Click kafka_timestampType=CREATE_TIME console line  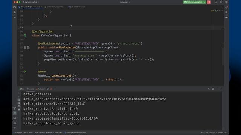(x=54, y=104)
